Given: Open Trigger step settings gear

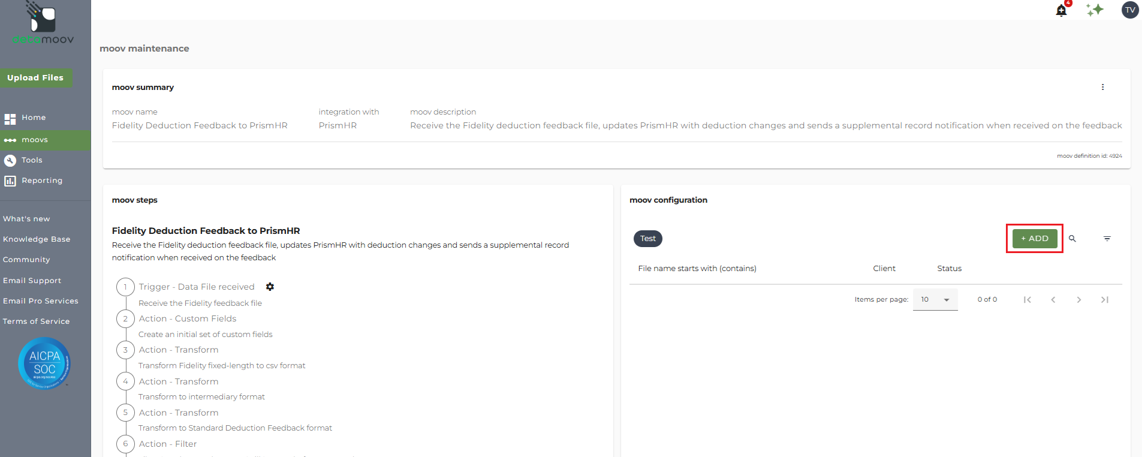Looking at the screenshot, I should point(270,287).
